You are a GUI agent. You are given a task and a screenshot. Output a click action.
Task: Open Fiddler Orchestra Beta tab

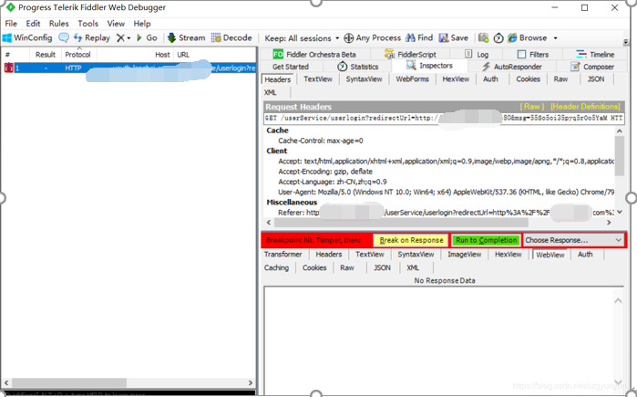tap(314, 54)
